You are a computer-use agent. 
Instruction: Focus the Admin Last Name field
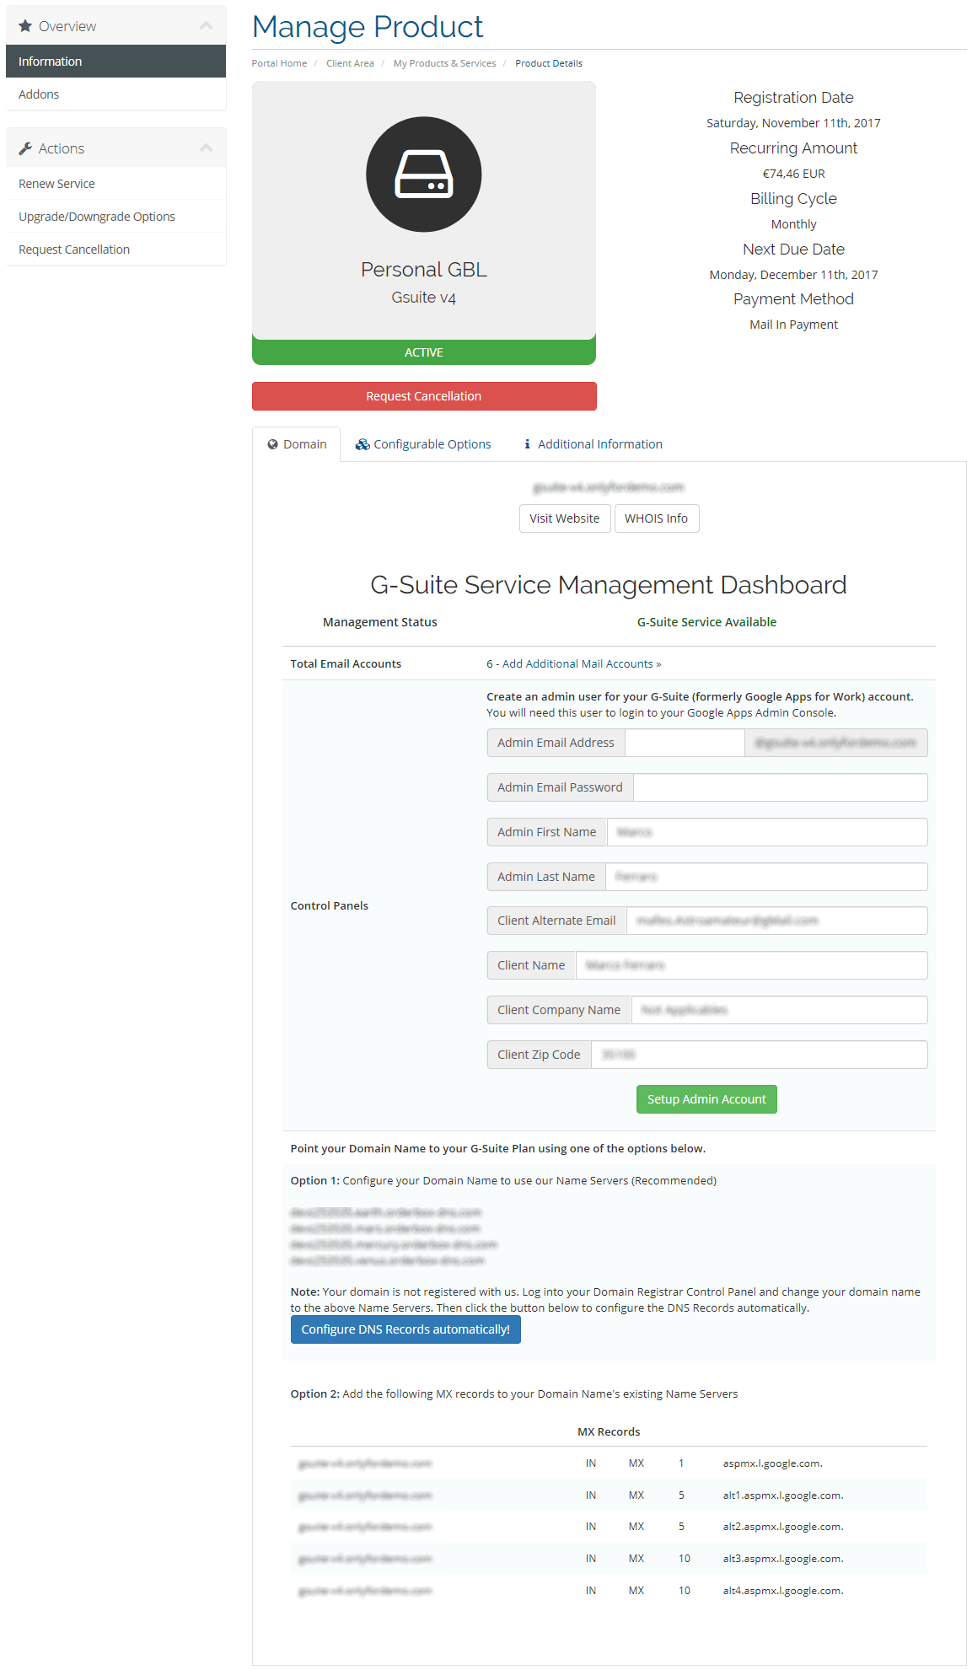point(766,877)
